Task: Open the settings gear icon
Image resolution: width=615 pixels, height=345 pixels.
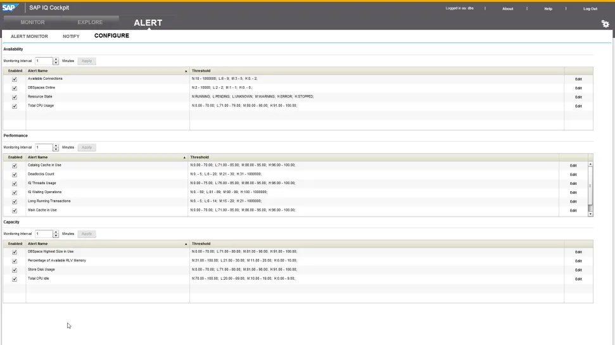Action: (x=605, y=23)
